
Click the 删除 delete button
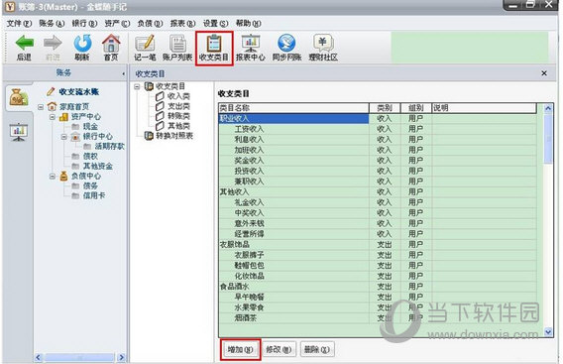coord(317,349)
